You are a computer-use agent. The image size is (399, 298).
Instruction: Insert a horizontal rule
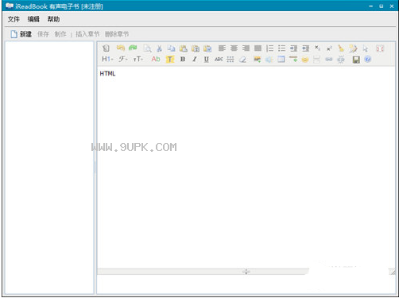tap(293, 59)
